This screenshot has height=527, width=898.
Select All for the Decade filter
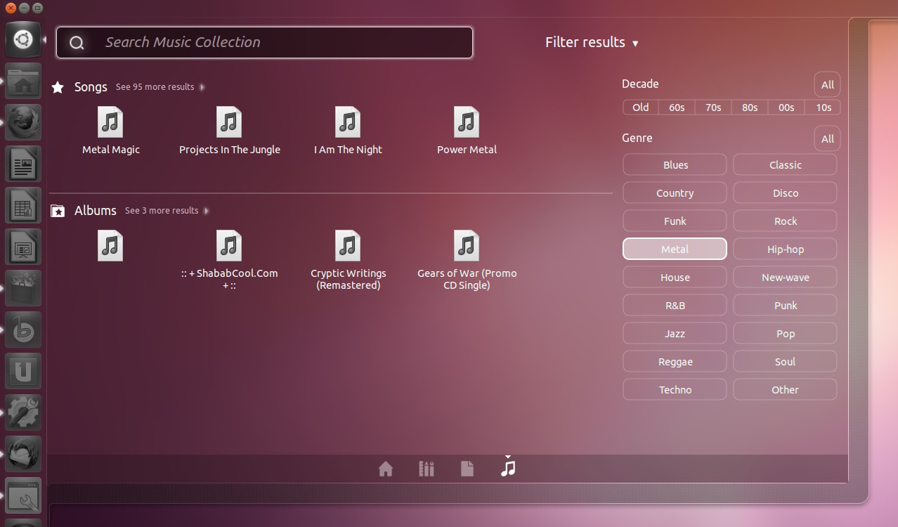tap(828, 84)
